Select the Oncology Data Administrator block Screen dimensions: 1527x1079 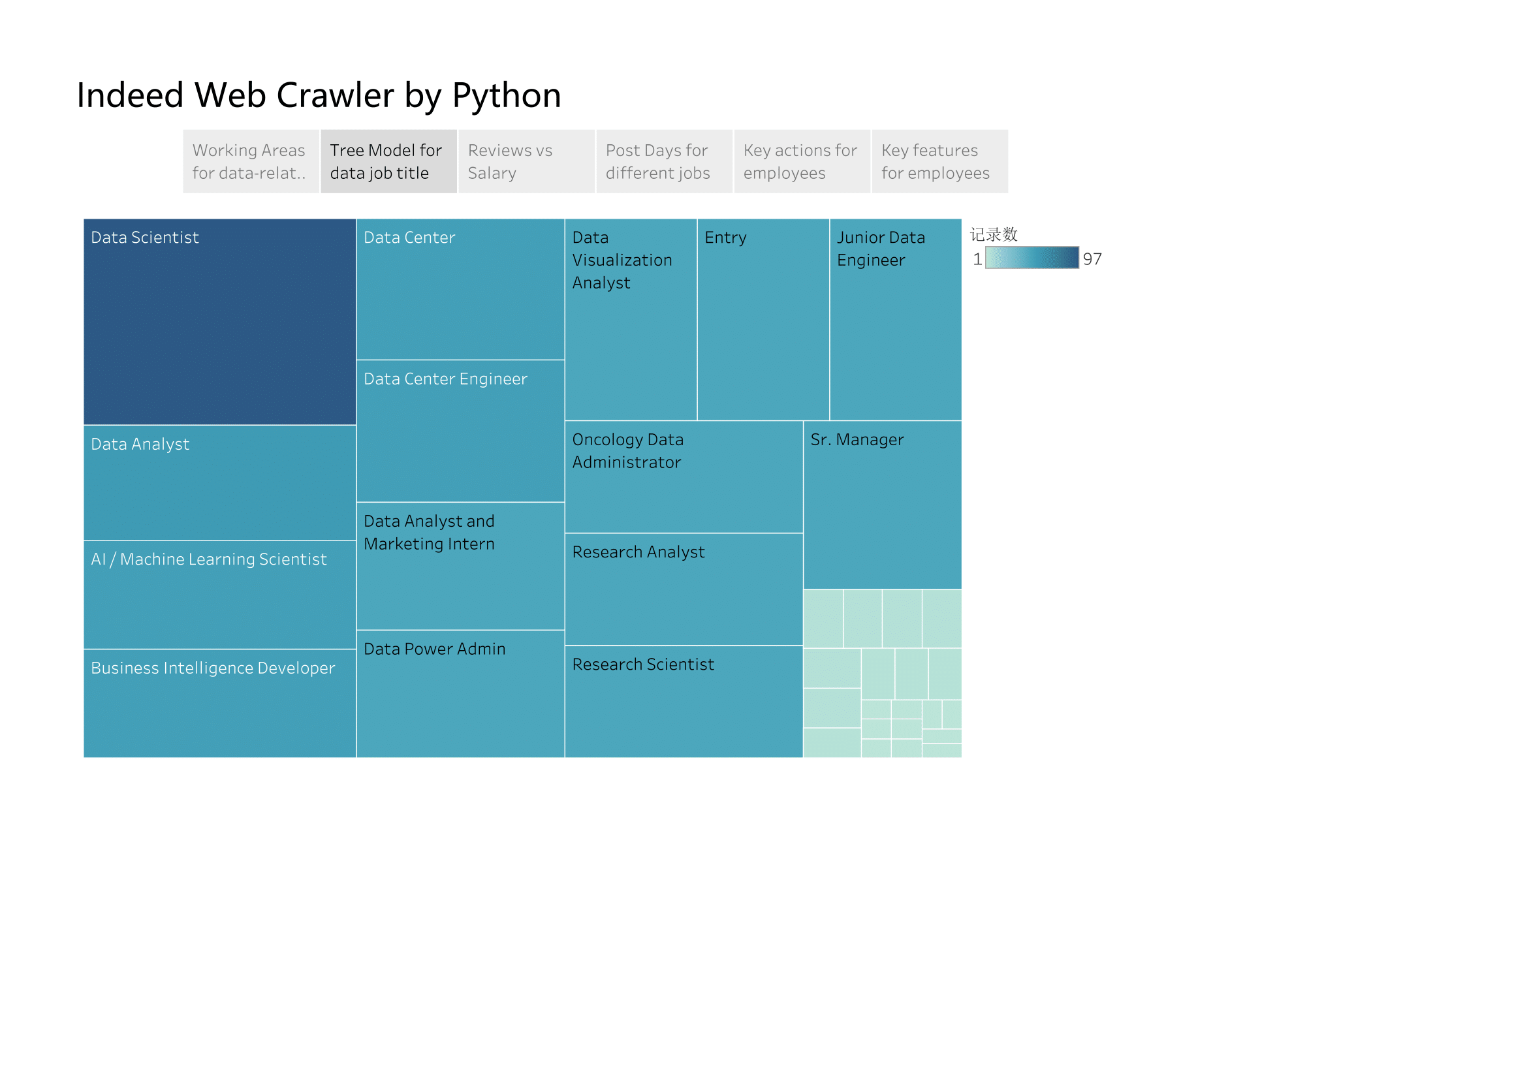coord(684,477)
